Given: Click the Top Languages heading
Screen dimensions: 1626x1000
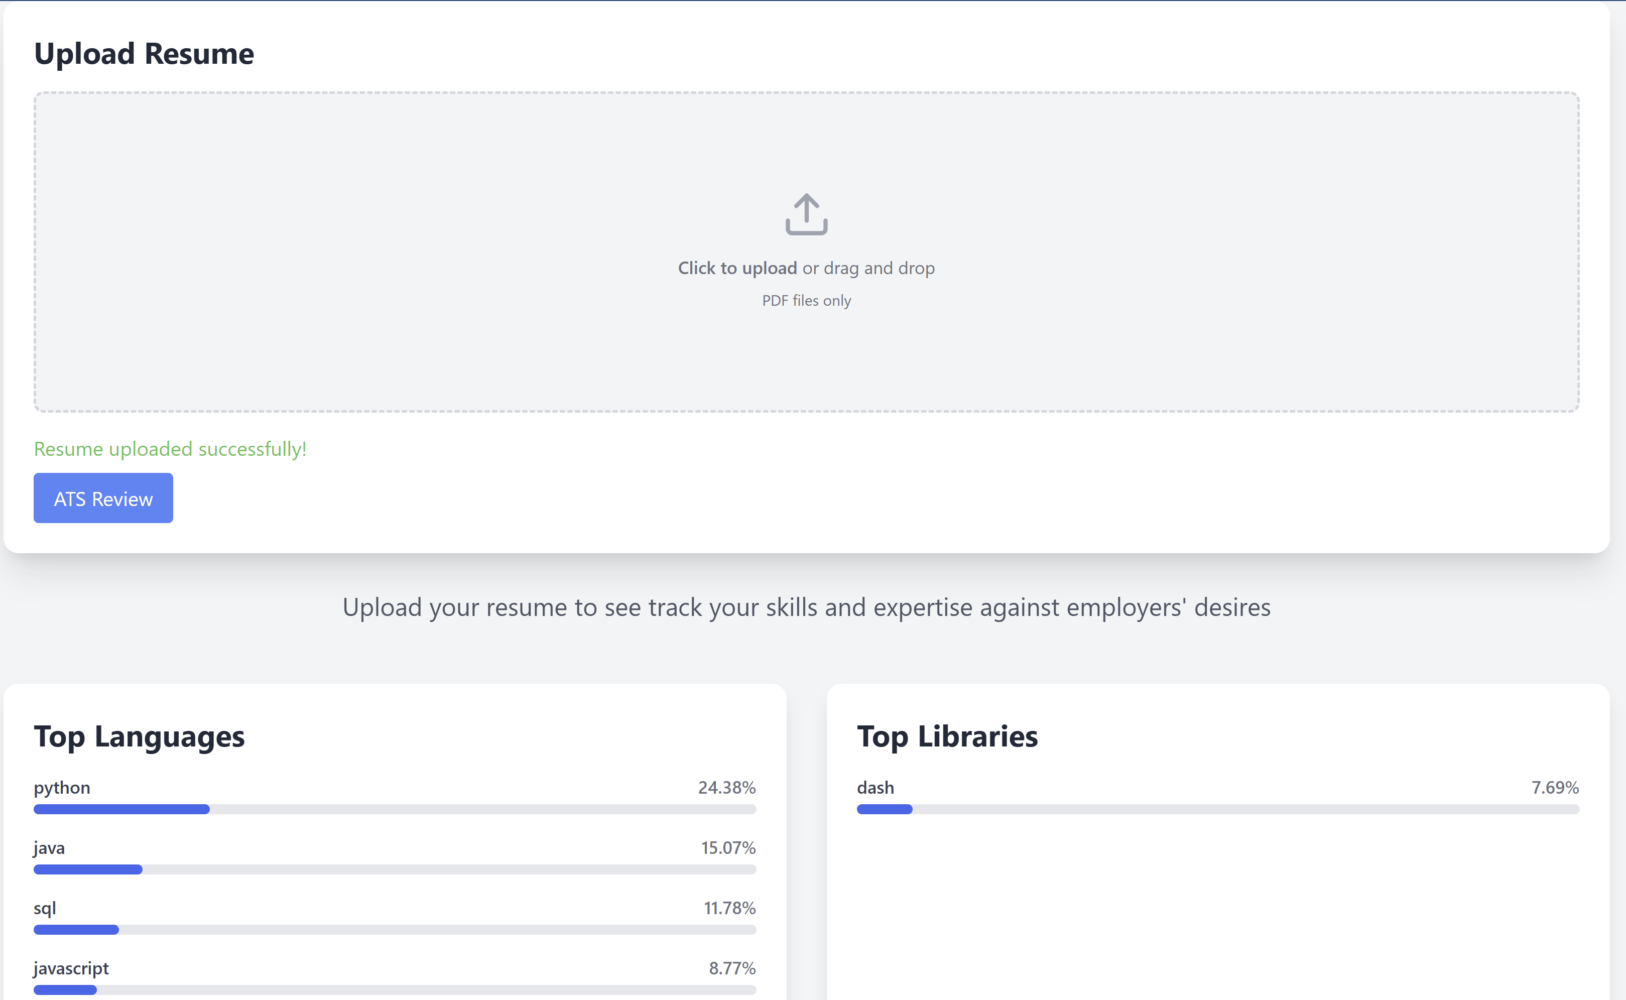Looking at the screenshot, I should 139,736.
